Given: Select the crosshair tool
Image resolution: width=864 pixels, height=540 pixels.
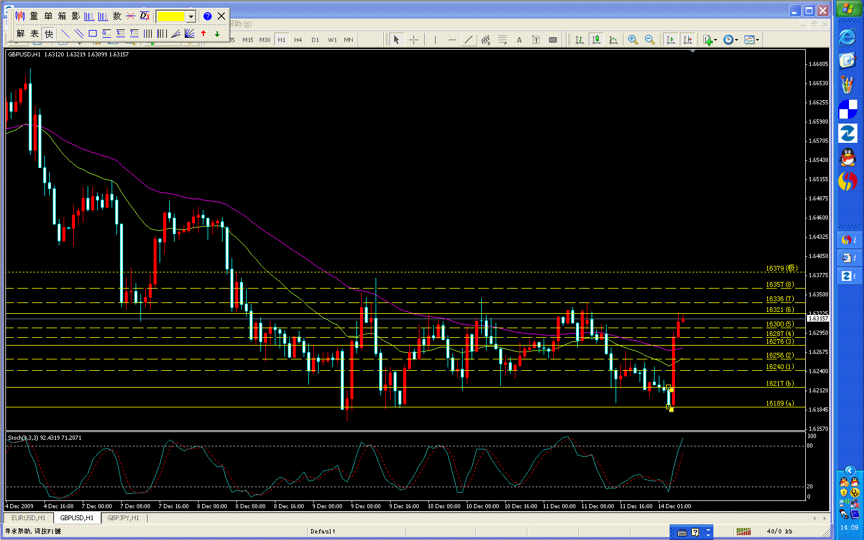Looking at the screenshot, I should (x=413, y=40).
